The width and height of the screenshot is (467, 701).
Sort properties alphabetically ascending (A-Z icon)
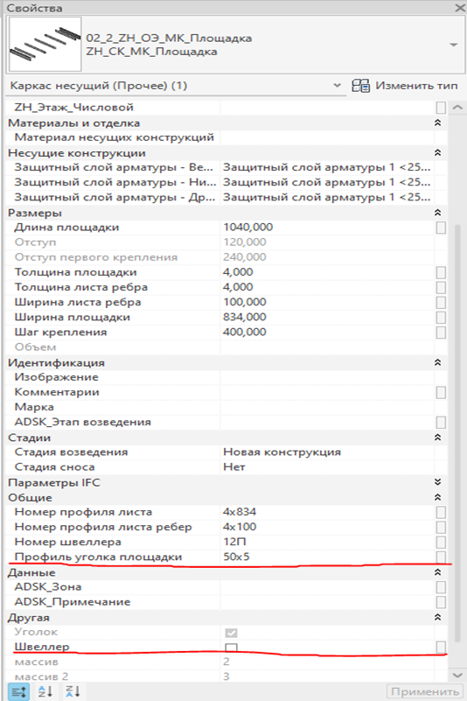tap(45, 691)
